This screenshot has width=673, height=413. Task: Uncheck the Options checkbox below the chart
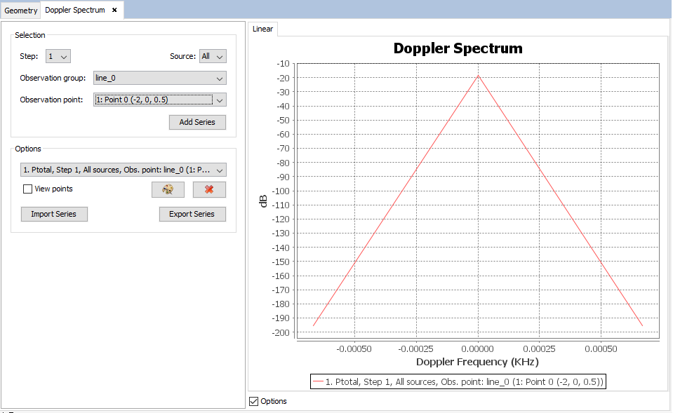254,401
